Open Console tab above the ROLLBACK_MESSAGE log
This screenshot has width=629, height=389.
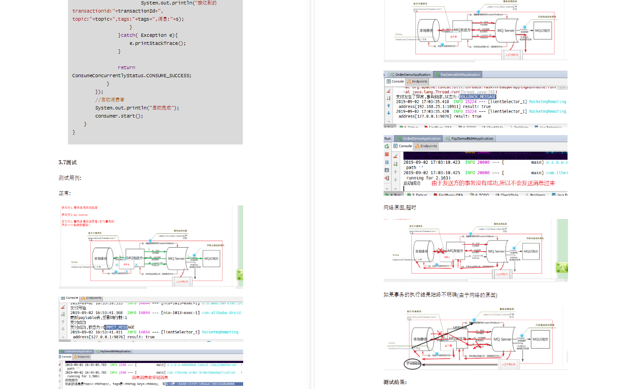pyautogui.click(x=395, y=81)
